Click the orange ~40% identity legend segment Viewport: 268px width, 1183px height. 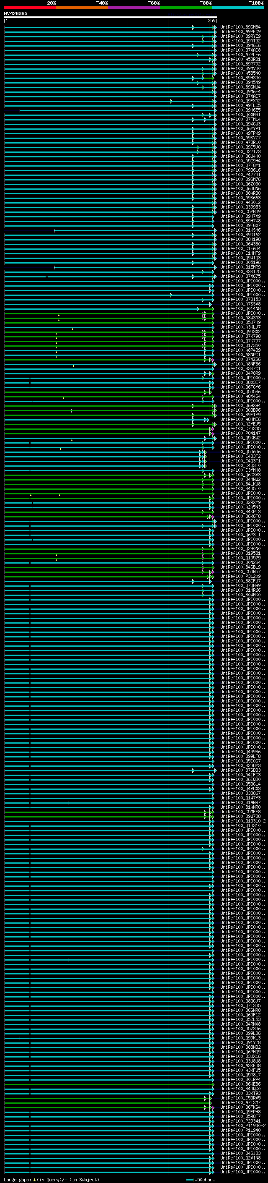(82, 8)
